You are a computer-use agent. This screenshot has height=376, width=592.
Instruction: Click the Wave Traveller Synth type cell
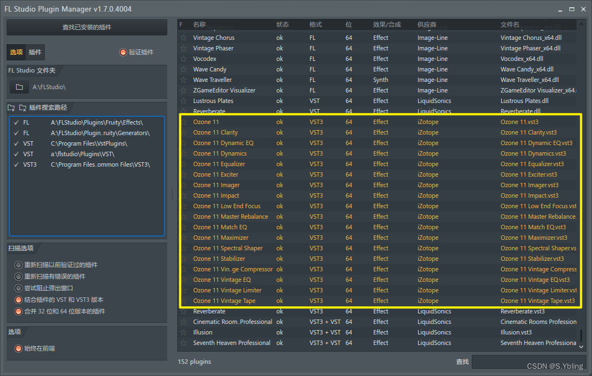(380, 80)
